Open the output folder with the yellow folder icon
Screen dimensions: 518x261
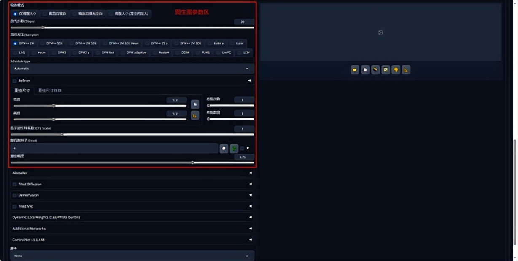pyautogui.click(x=355, y=69)
